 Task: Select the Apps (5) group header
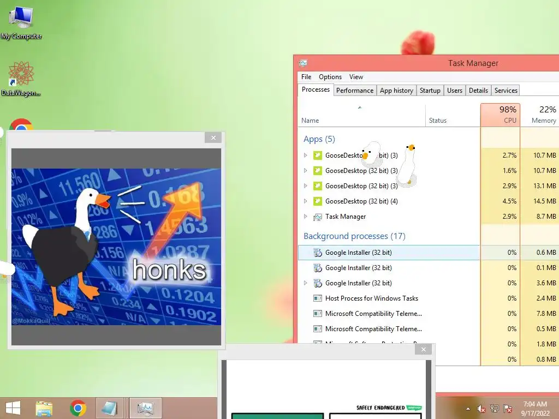click(319, 139)
